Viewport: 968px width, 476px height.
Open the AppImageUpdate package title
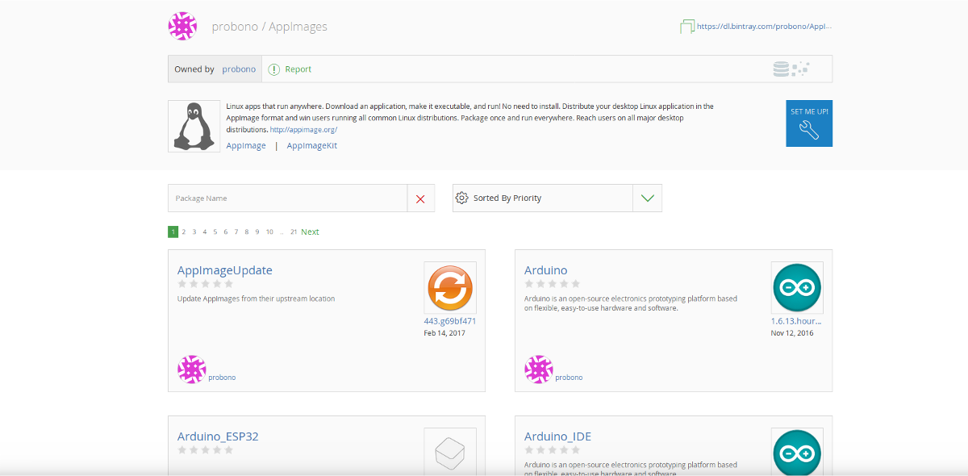click(x=225, y=270)
